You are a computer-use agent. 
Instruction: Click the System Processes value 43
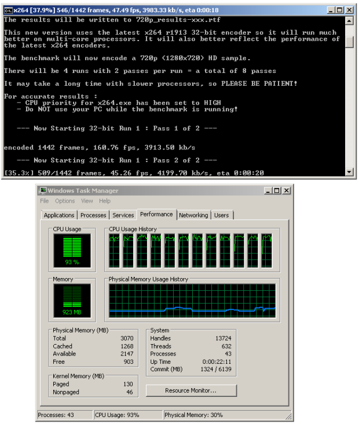click(228, 354)
